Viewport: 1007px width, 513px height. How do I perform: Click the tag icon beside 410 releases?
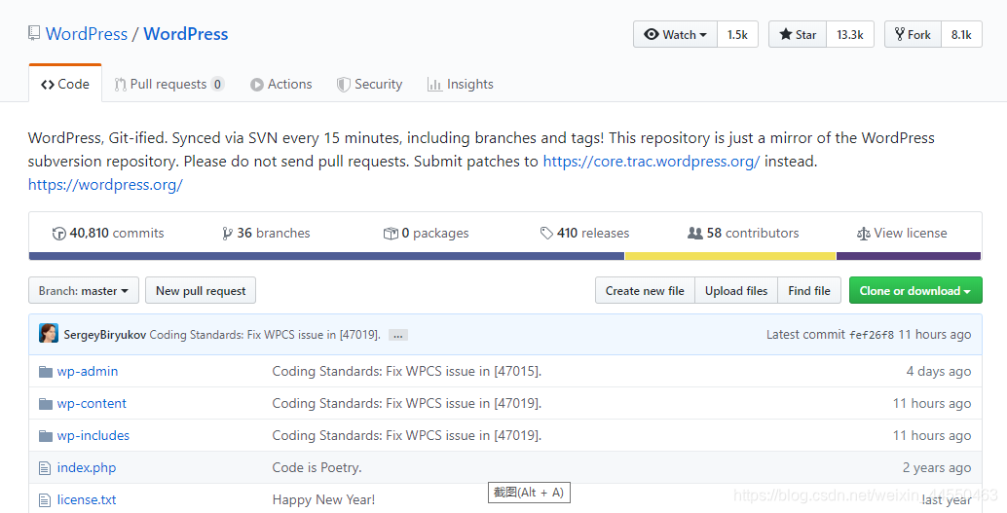tap(546, 233)
